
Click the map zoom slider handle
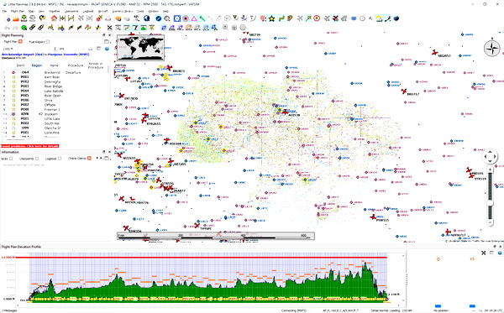490,203
